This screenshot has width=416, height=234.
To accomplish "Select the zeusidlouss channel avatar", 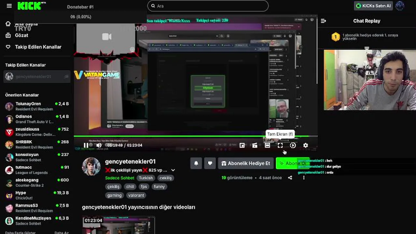I will 9,132.
